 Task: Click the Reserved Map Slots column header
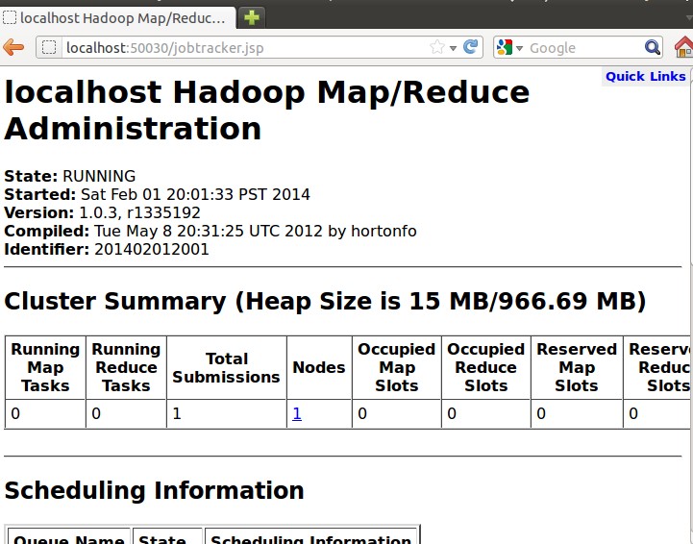577,367
